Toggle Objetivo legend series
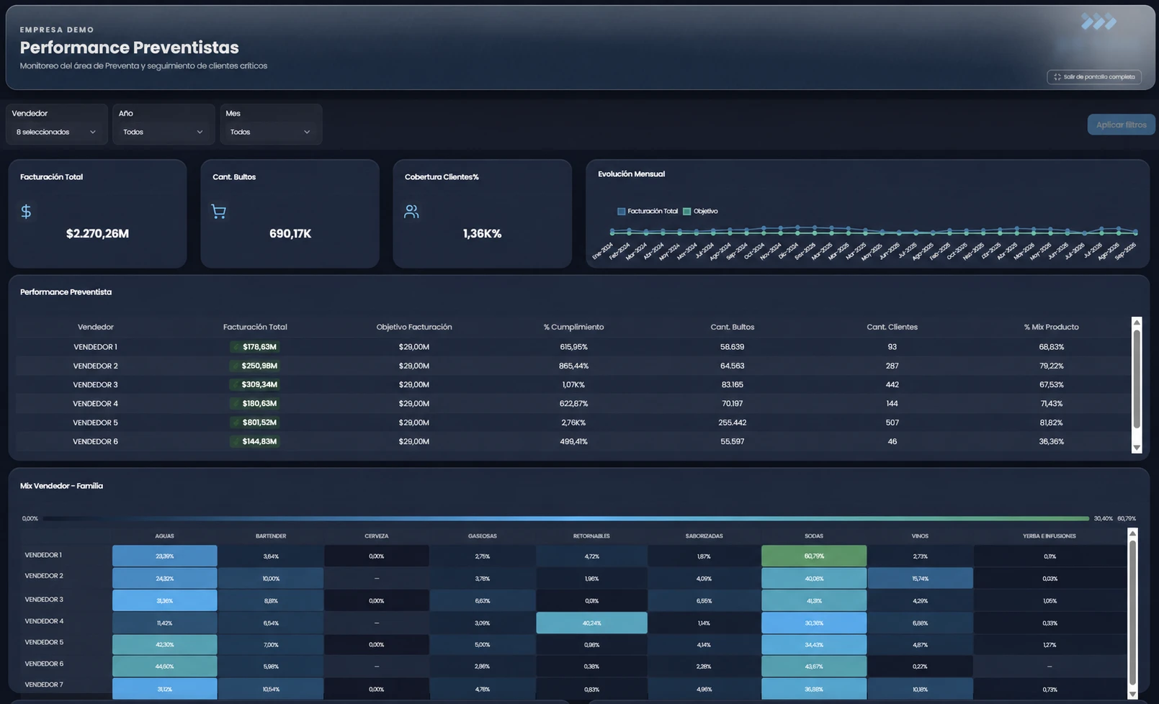 click(x=700, y=211)
